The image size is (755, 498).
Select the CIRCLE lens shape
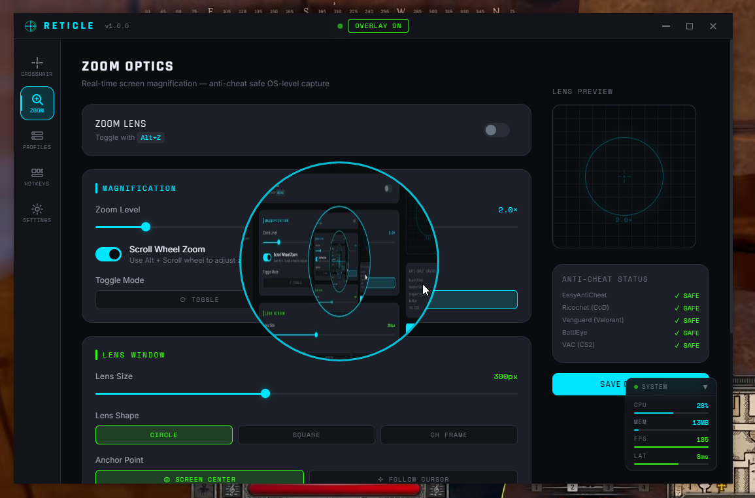tap(163, 435)
